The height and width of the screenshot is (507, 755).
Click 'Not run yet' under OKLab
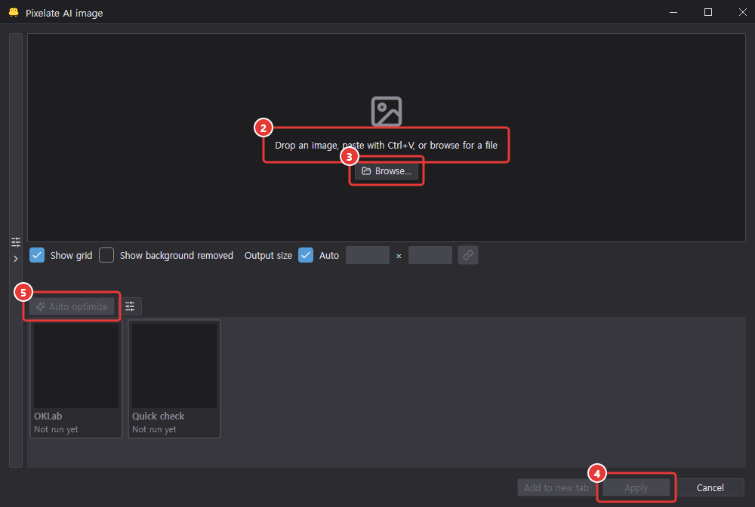pyautogui.click(x=56, y=429)
